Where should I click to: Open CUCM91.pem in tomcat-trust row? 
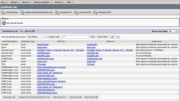tap(43, 53)
